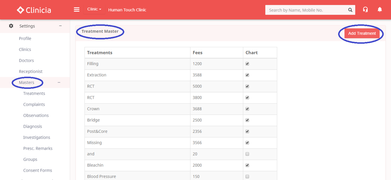391x180 pixels.
Task: Select Complaints from sidebar
Action: click(34, 105)
